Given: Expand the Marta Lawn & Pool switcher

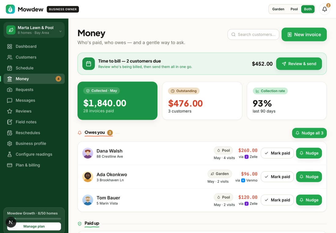Looking at the screenshot, I should [34, 30].
